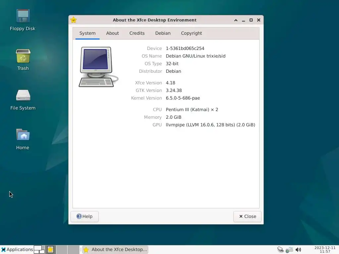Switch to the fourth workspace in pager
Viewport: 339px width, 254px height.
click(x=73, y=250)
